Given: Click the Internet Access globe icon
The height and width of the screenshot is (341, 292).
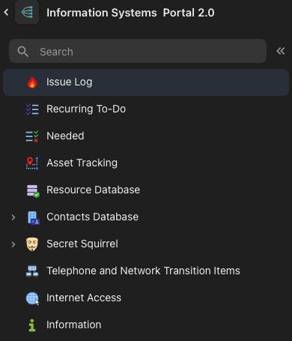Looking at the screenshot, I should (x=32, y=298).
